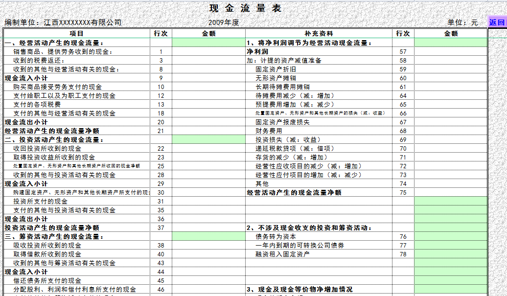507x296 pixels.
Task: Click amount cell for 净利润 row 57
Action: click(x=451, y=52)
